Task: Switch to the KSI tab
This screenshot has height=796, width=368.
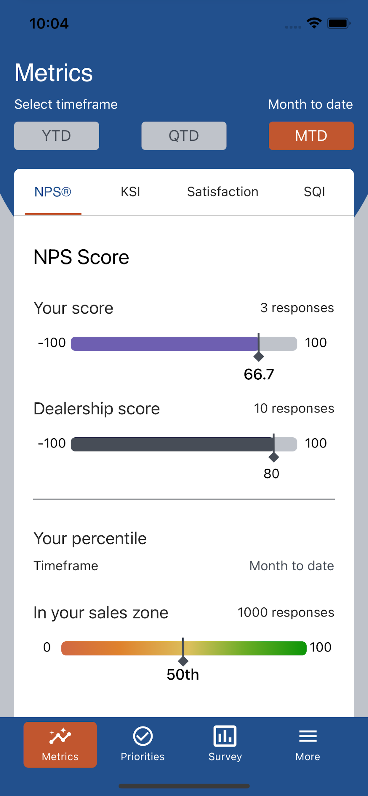Action: point(130,192)
